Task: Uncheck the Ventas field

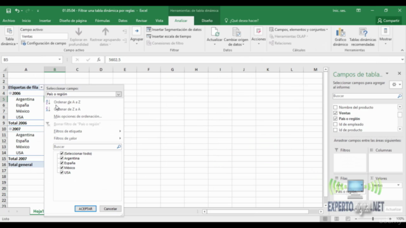Action: pyautogui.click(x=336, y=113)
